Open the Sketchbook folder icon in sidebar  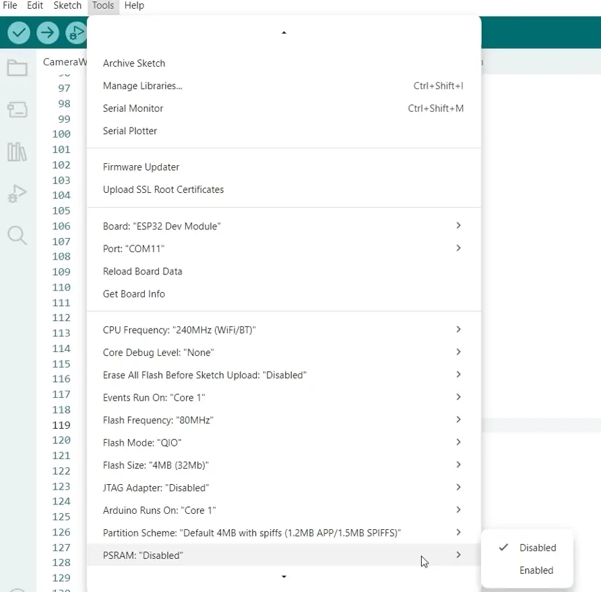pyautogui.click(x=18, y=67)
